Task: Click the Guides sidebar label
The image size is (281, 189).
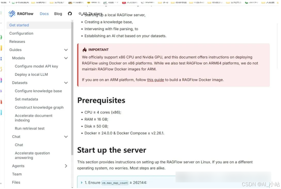Action: (15, 50)
